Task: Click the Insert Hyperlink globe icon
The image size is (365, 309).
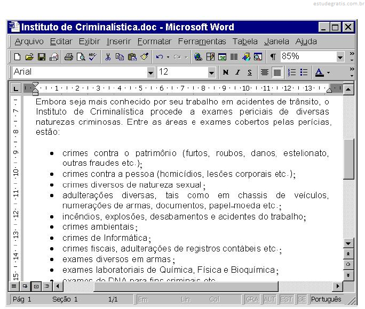Action: tap(198, 57)
